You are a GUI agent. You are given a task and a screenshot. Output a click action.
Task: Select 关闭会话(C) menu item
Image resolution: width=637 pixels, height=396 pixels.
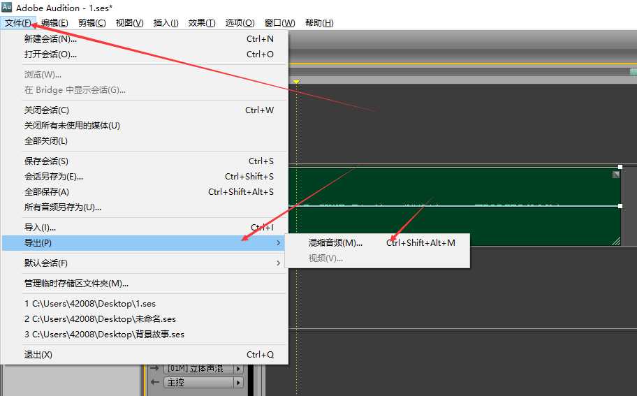pos(145,110)
